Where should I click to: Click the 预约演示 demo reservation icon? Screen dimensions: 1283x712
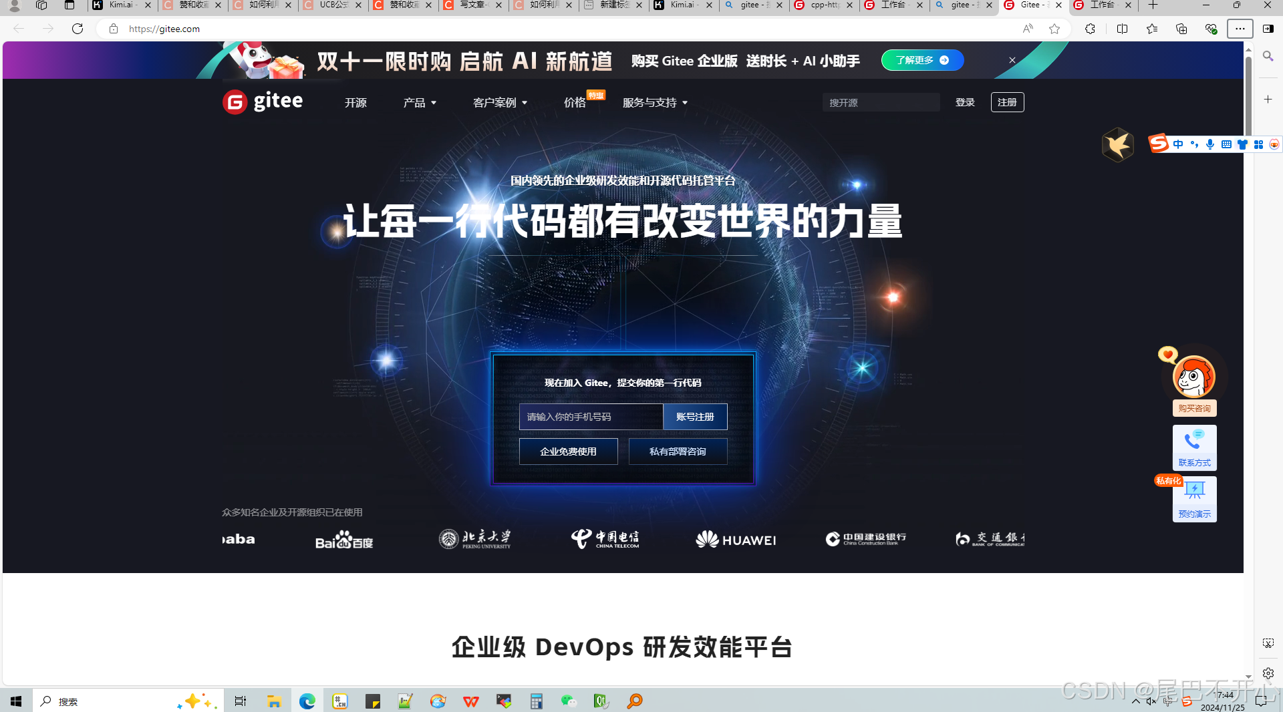[x=1194, y=494]
